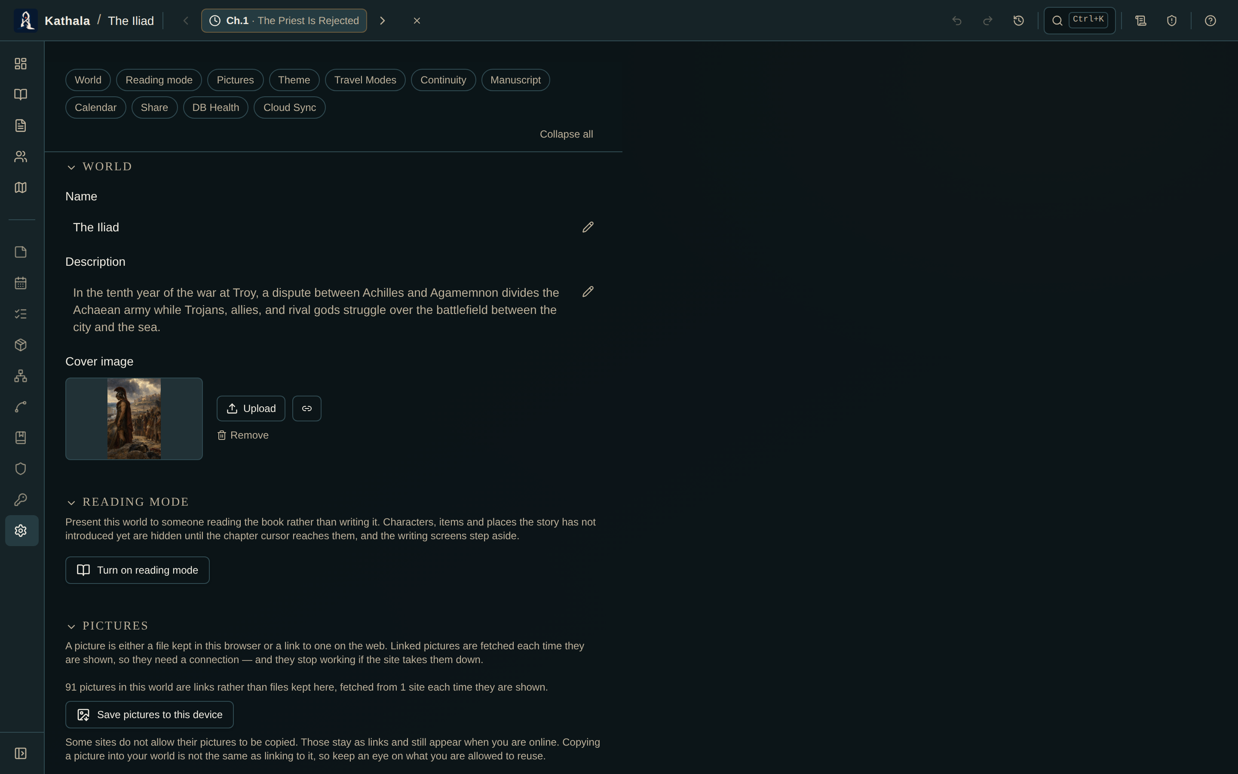The height and width of the screenshot is (774, 1238).
Task: Open the hierarchy tree icon in sidebar
Action: [21, 376]
